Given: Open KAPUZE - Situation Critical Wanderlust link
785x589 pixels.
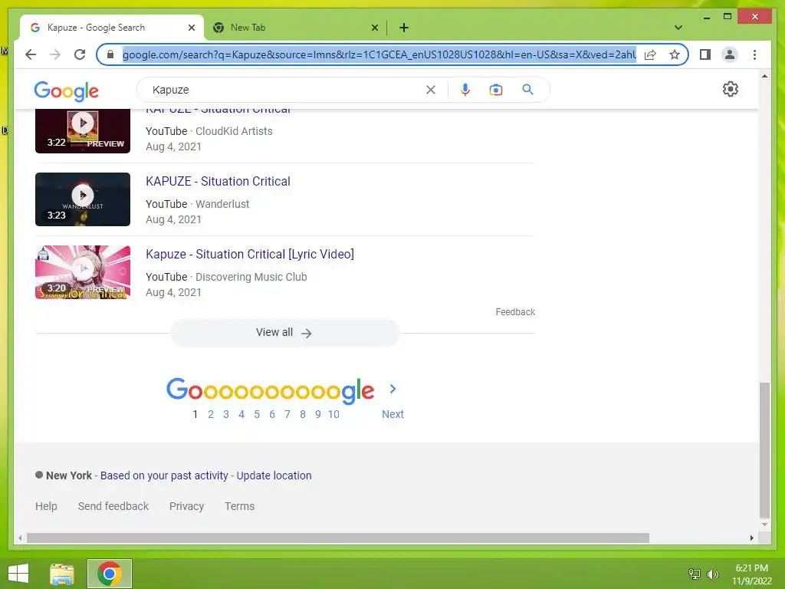Looking at the screenshot, I should (218, 181).
